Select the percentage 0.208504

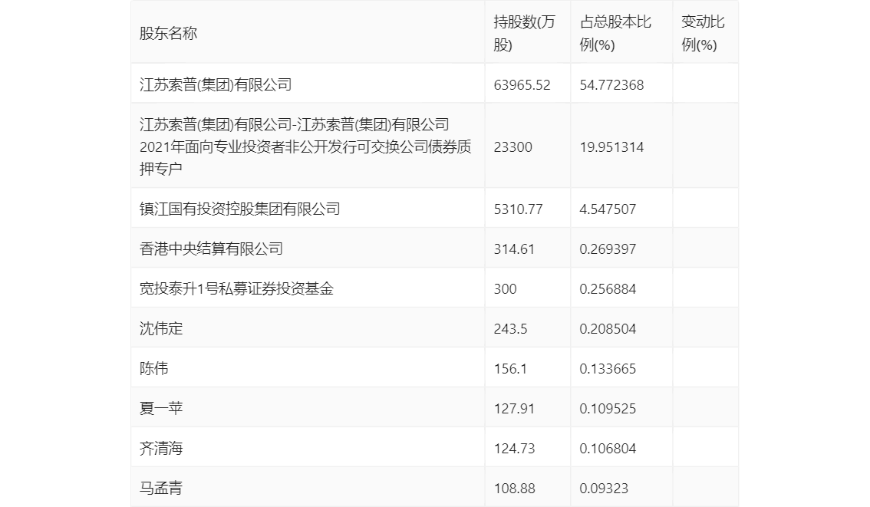point(608,329)
